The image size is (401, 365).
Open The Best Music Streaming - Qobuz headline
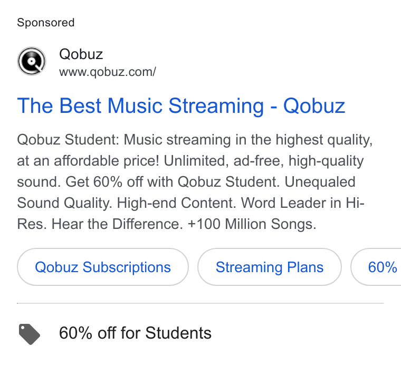coord(181,105)
